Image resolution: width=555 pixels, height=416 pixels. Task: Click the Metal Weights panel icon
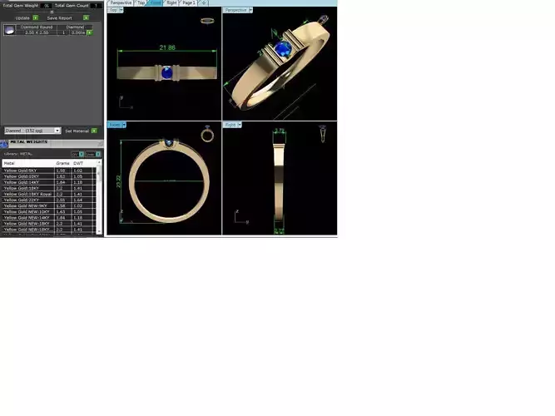pos(4,144)
